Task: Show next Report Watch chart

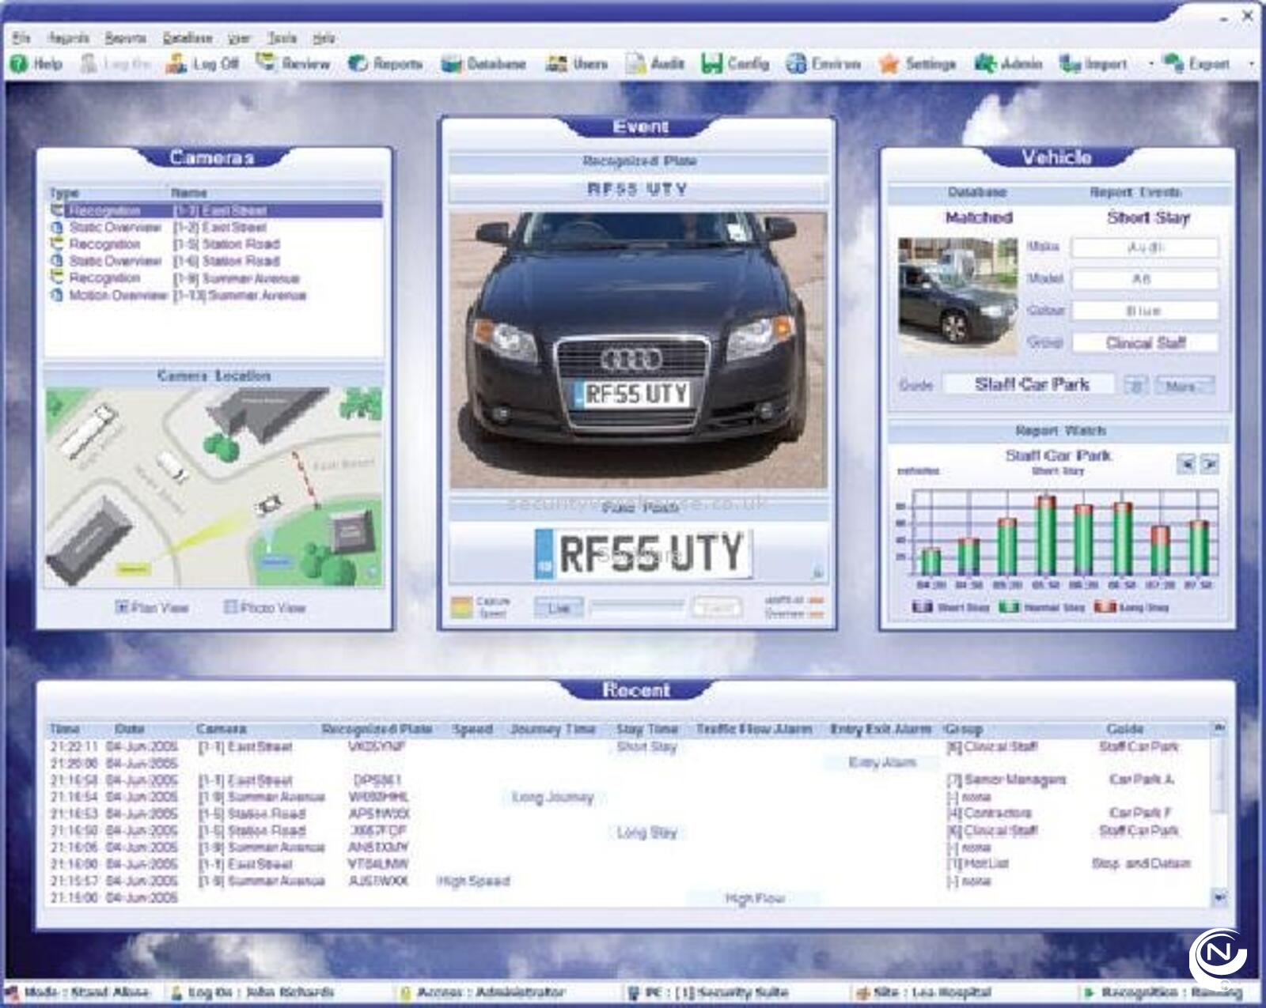Action: (x=1210, y=464)
